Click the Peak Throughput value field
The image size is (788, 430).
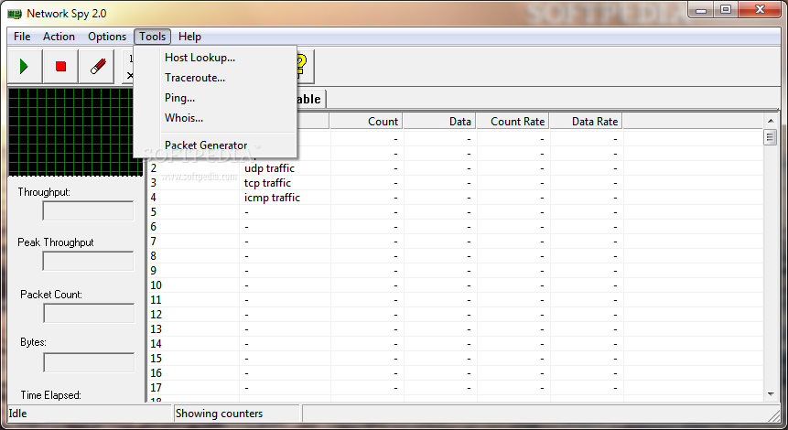coord(89,262)
